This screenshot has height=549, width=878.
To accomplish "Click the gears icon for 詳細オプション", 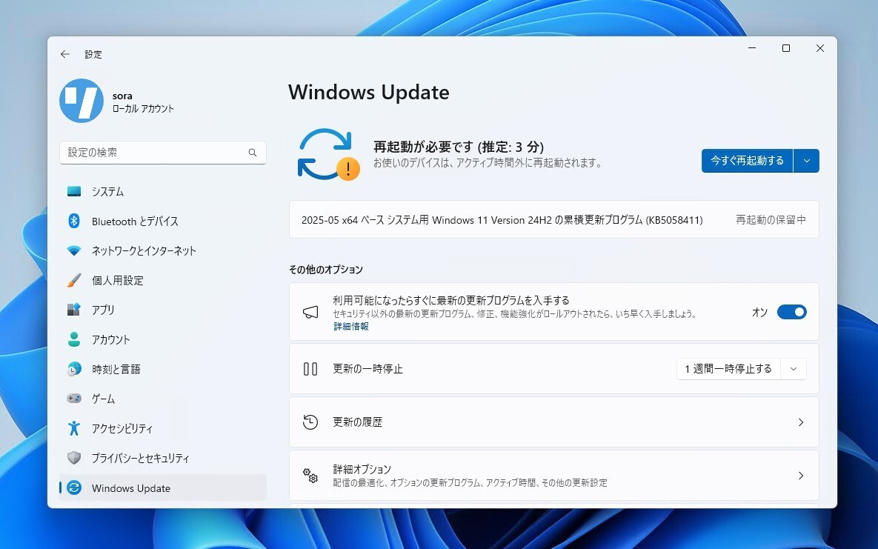I will (310, 475).
